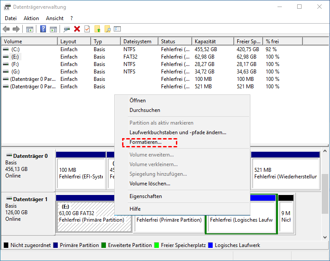
Task: Open Eigenschaften from the context menu
Action: (x=146, y=196)
